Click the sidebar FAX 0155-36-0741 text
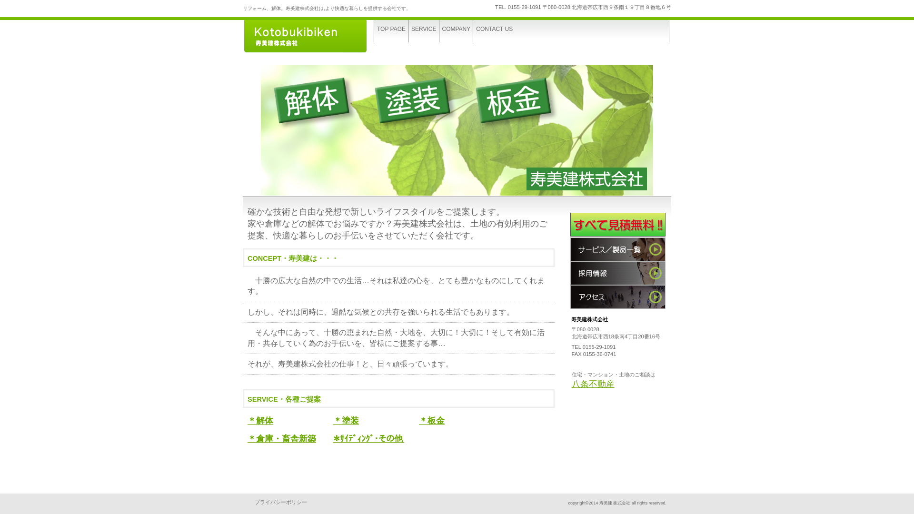914x514 pixels. [x=594, y=354]
